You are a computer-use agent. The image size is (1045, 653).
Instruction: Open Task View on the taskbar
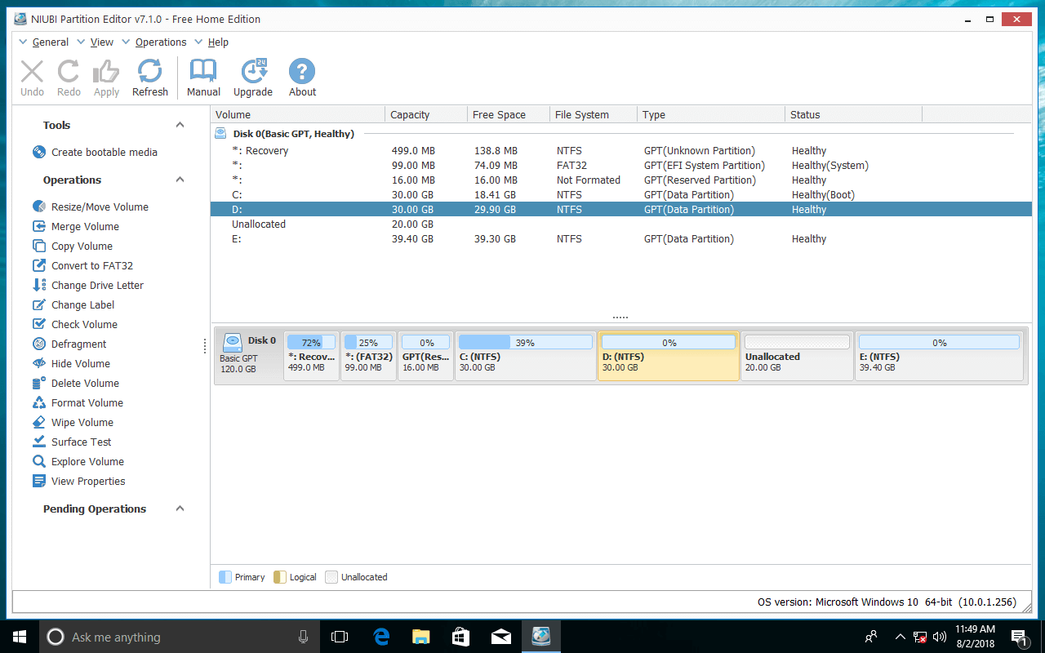click(x=340, y=637)
